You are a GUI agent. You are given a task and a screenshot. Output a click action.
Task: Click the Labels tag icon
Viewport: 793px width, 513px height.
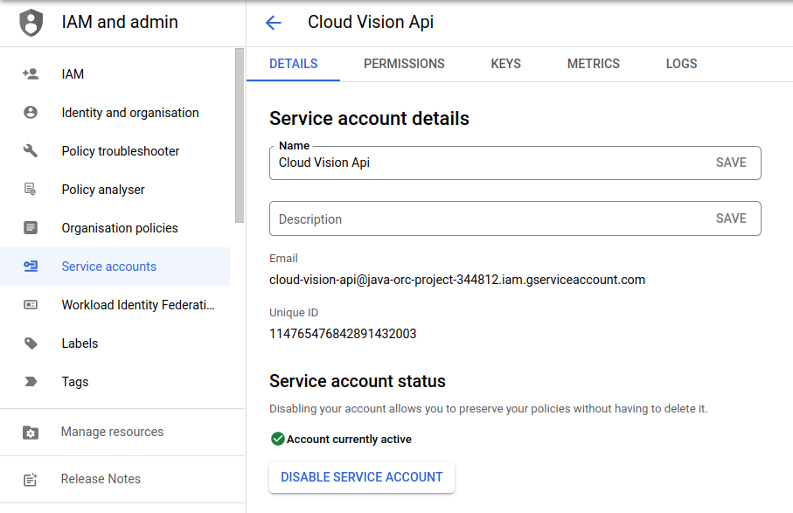coord(31,343)
